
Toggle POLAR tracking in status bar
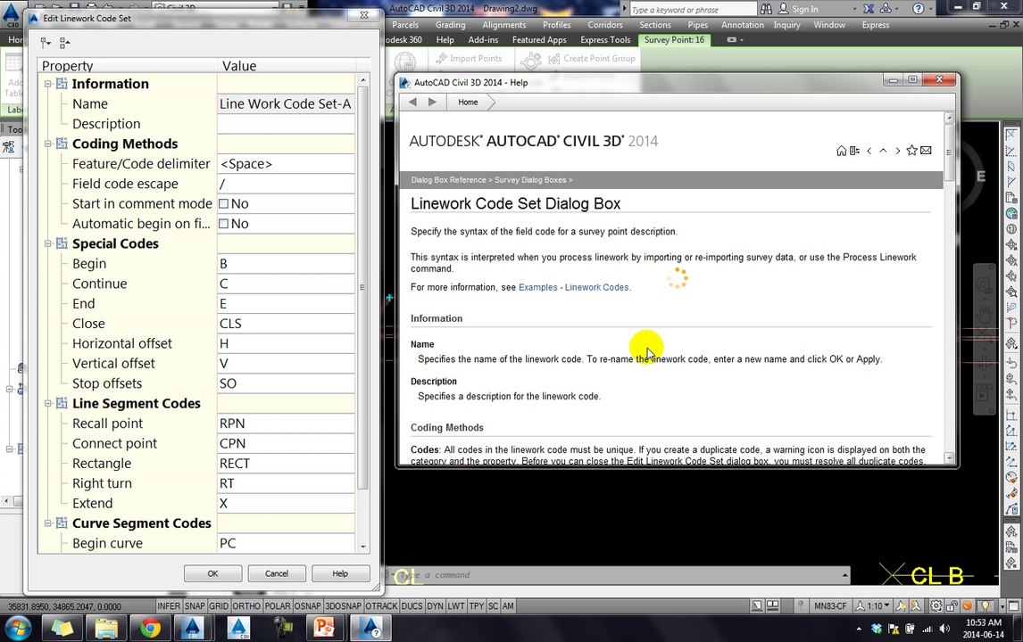278,605
